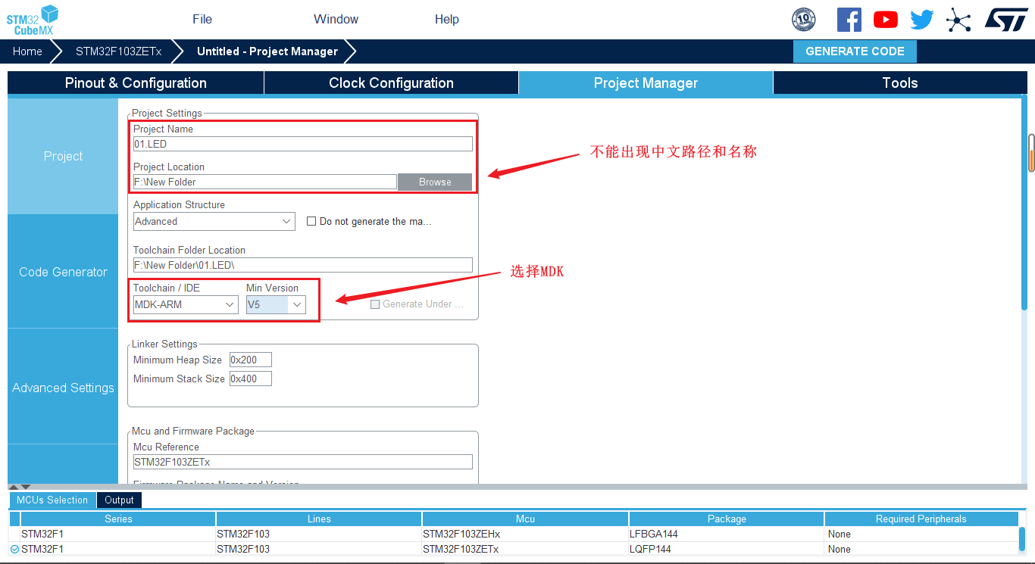Sort by the Lines column header

[x=319, y=519]
